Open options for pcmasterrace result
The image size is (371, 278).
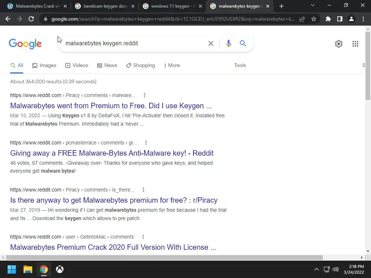(x=146, y=143)
